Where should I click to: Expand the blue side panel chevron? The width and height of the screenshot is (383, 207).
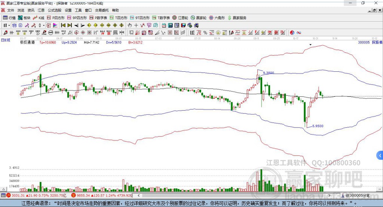380,155
